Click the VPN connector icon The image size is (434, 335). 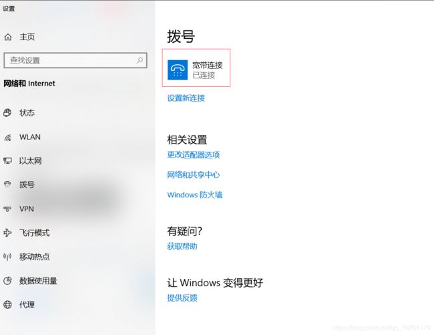(7, 209)
